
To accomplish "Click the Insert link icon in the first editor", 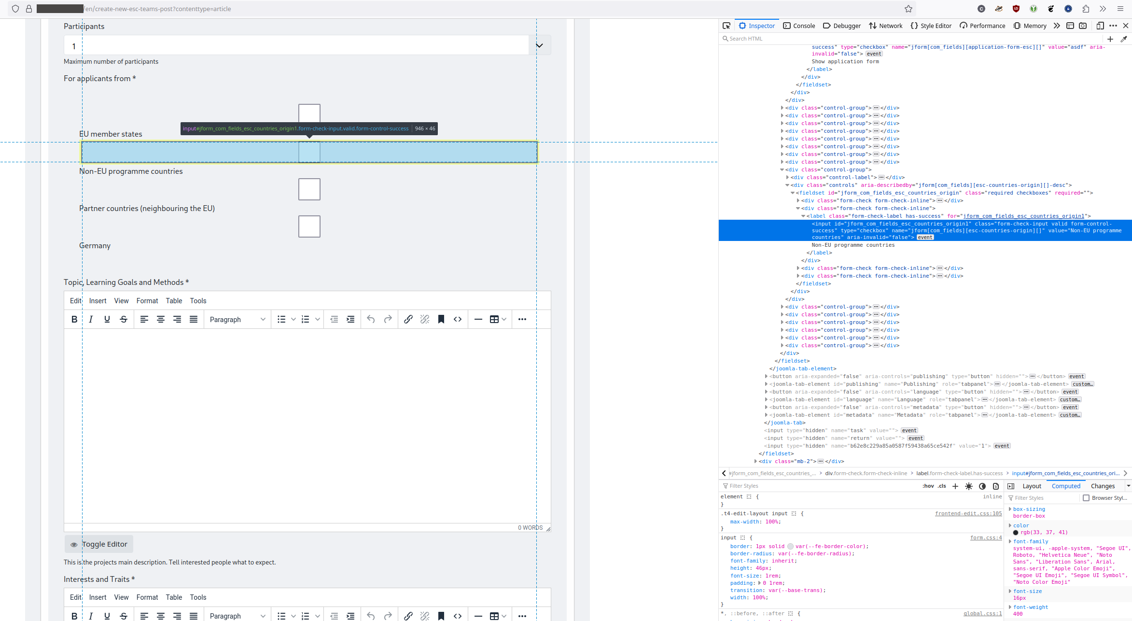I will 408,319.
